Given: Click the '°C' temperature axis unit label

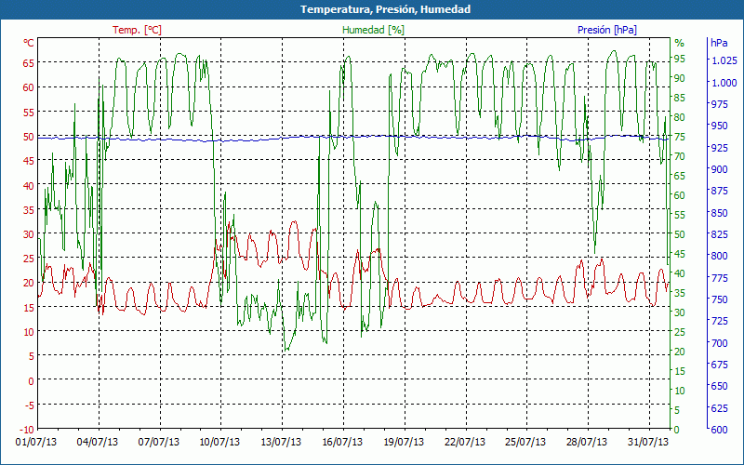Looking at the screenshot, I should pyautogui.click(x=29, y=43).
